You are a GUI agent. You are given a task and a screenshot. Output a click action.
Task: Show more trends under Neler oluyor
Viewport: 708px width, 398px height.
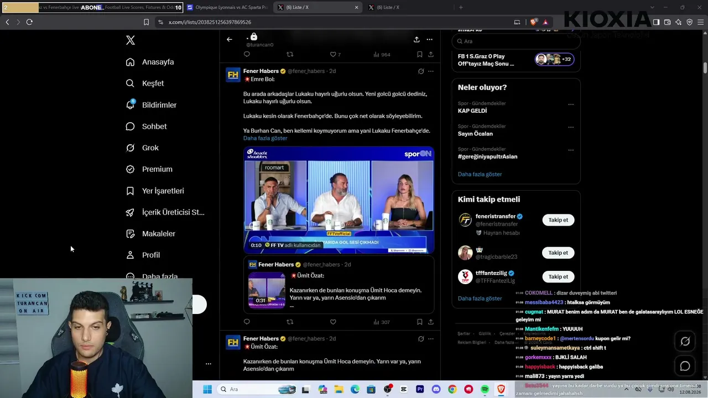[480, 174]
